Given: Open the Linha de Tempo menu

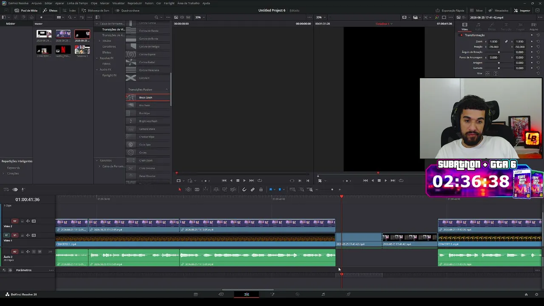Looking at the screenshot, I should (x=77, y=3).
